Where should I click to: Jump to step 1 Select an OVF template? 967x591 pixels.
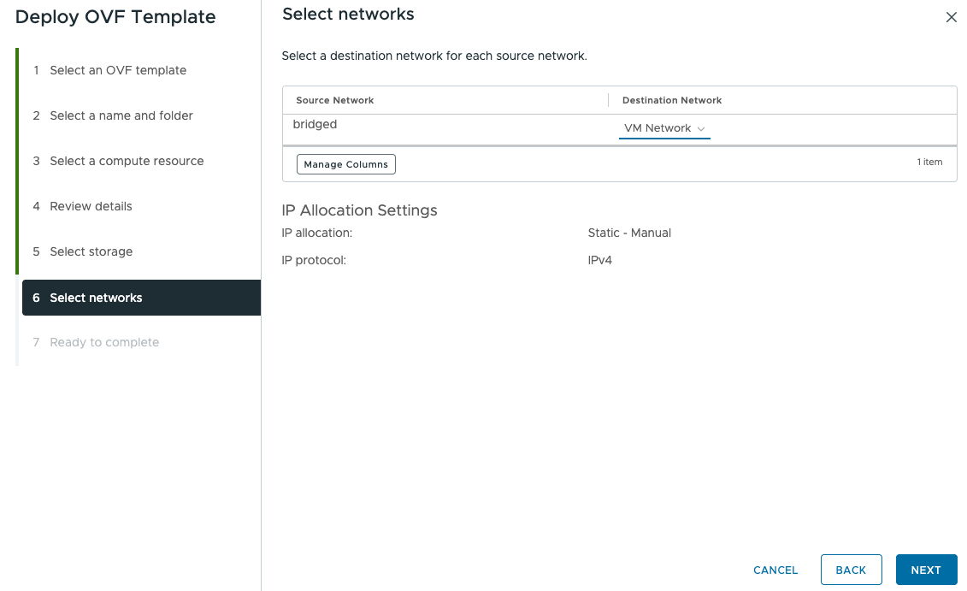pos(119,69)
